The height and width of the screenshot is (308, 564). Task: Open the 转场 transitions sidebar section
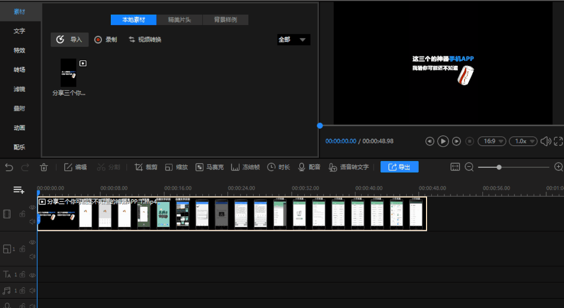pyautogui.click(x=19, y=70)
